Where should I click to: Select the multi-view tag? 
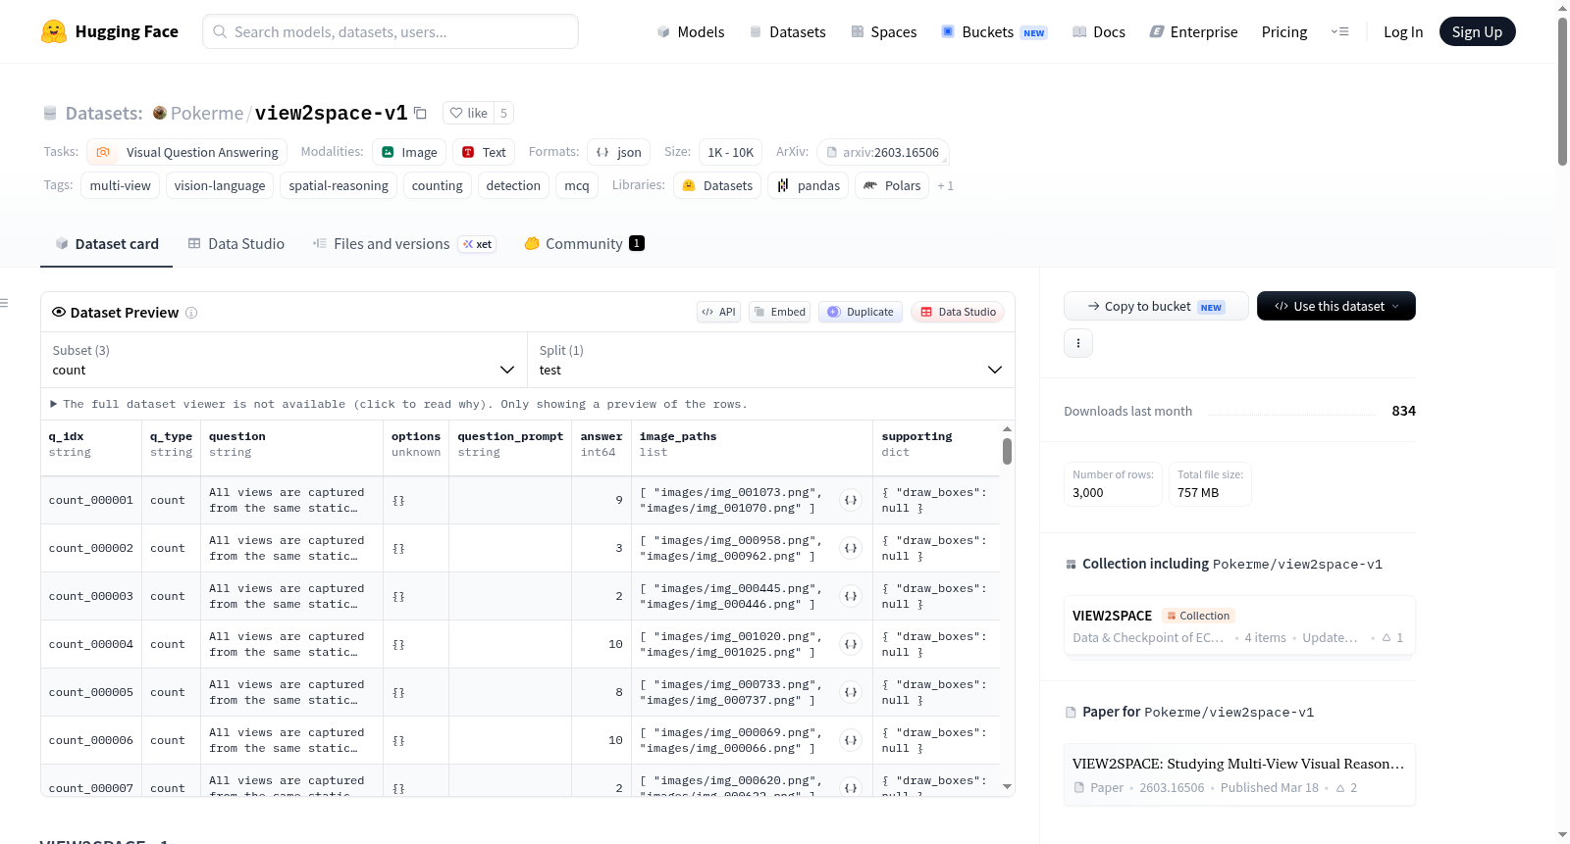[121, 185]
